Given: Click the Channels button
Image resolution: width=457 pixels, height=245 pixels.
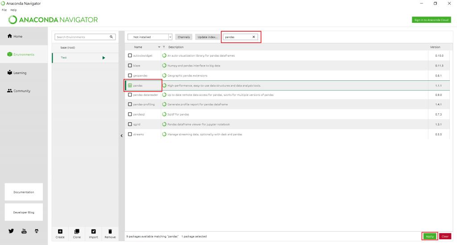Looking at the screenshot, I should pyautogui.click(x=183, y=37).
